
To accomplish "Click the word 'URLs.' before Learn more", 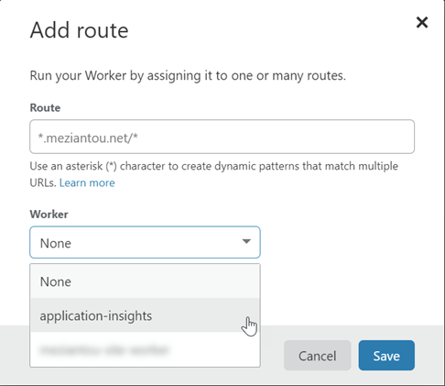I will (x=43, y=182).
